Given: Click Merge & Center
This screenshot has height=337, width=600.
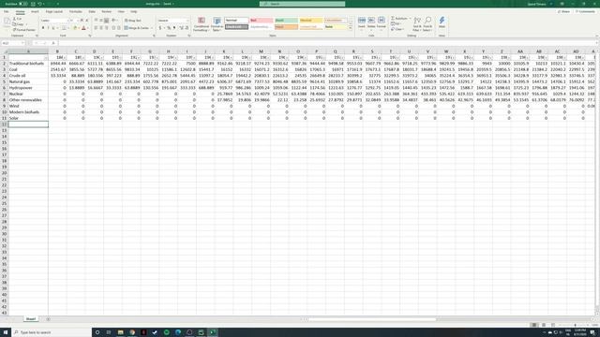Looking at the screenshot, I should (x=136, y=28).
